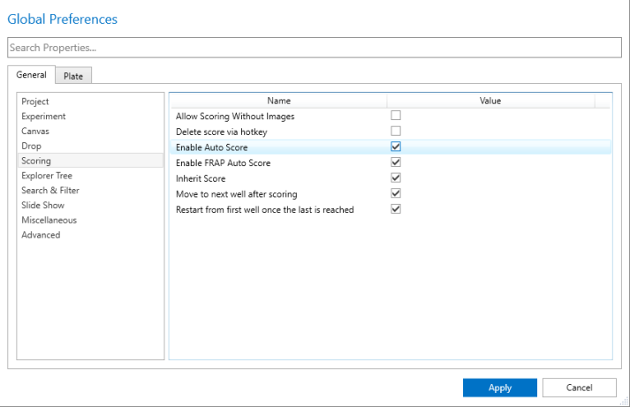This screenshot has width=630, height=407.
Task: Select 'Allow Scoring Without Images' label
Action: pos(235,117)
